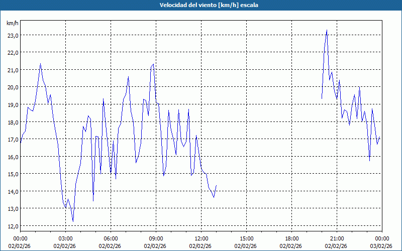
Task: Click the 20,0 label on the speed axis
Action: tap(13, 87)
